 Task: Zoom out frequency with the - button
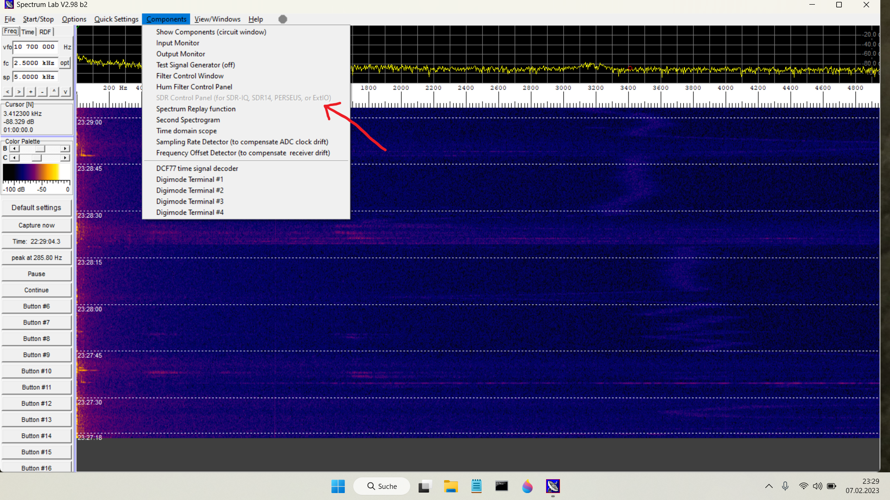click(42, 92)
